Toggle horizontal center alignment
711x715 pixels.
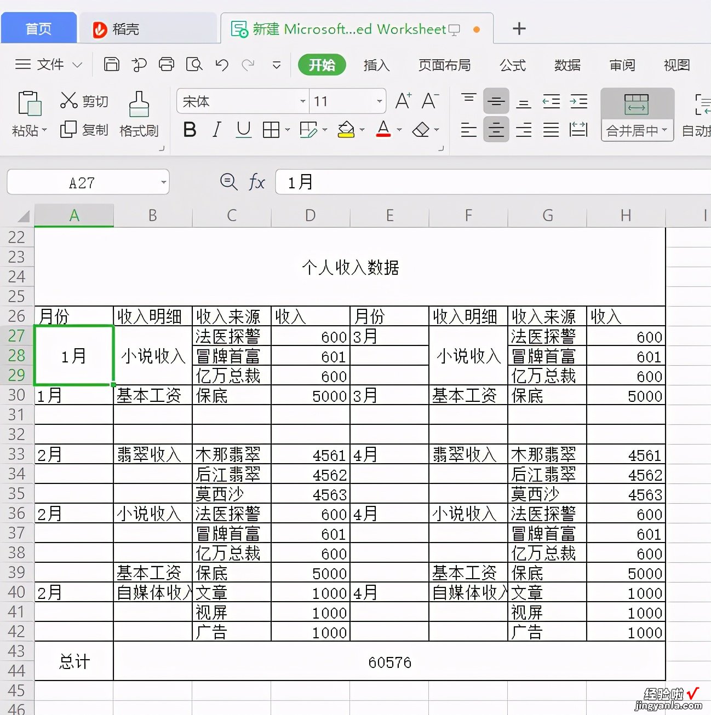click(496, 130)
